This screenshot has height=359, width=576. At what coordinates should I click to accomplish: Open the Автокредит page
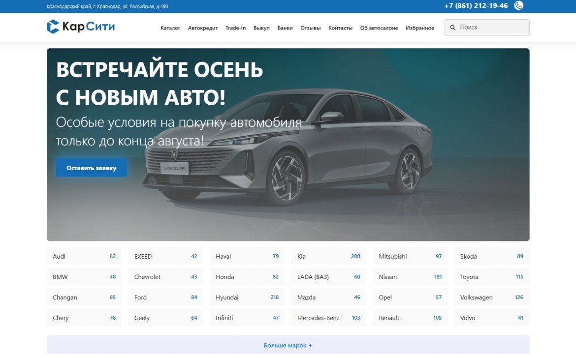[x=203, y=28]
